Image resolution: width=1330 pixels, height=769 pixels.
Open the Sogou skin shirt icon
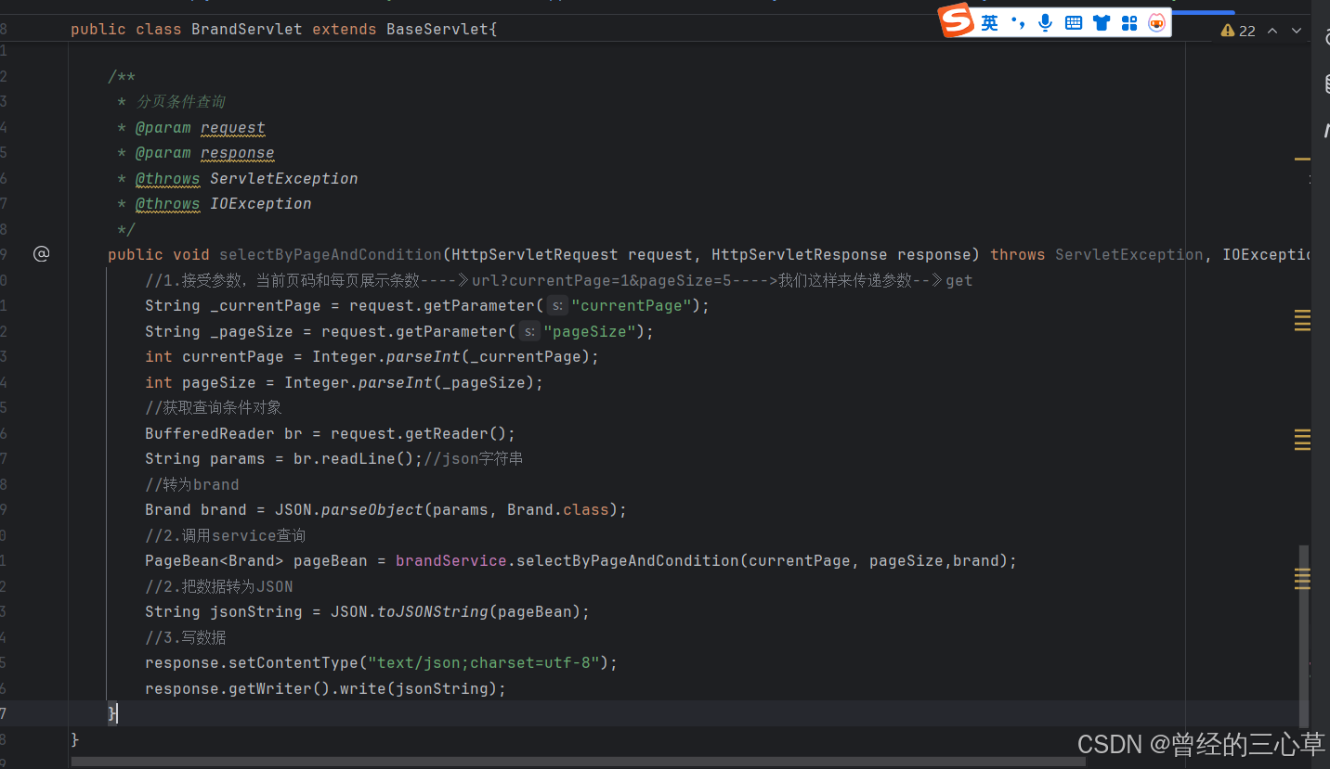(x=1102, y=23)
